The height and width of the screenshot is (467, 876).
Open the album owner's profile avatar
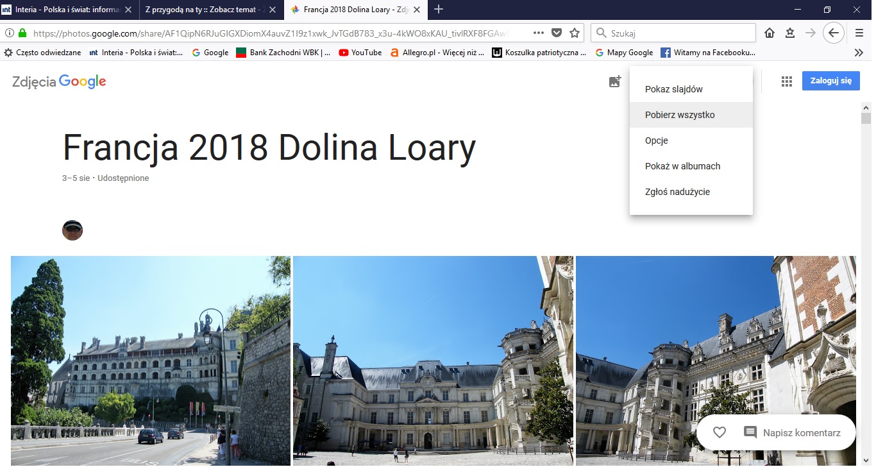tap(72, 230)
